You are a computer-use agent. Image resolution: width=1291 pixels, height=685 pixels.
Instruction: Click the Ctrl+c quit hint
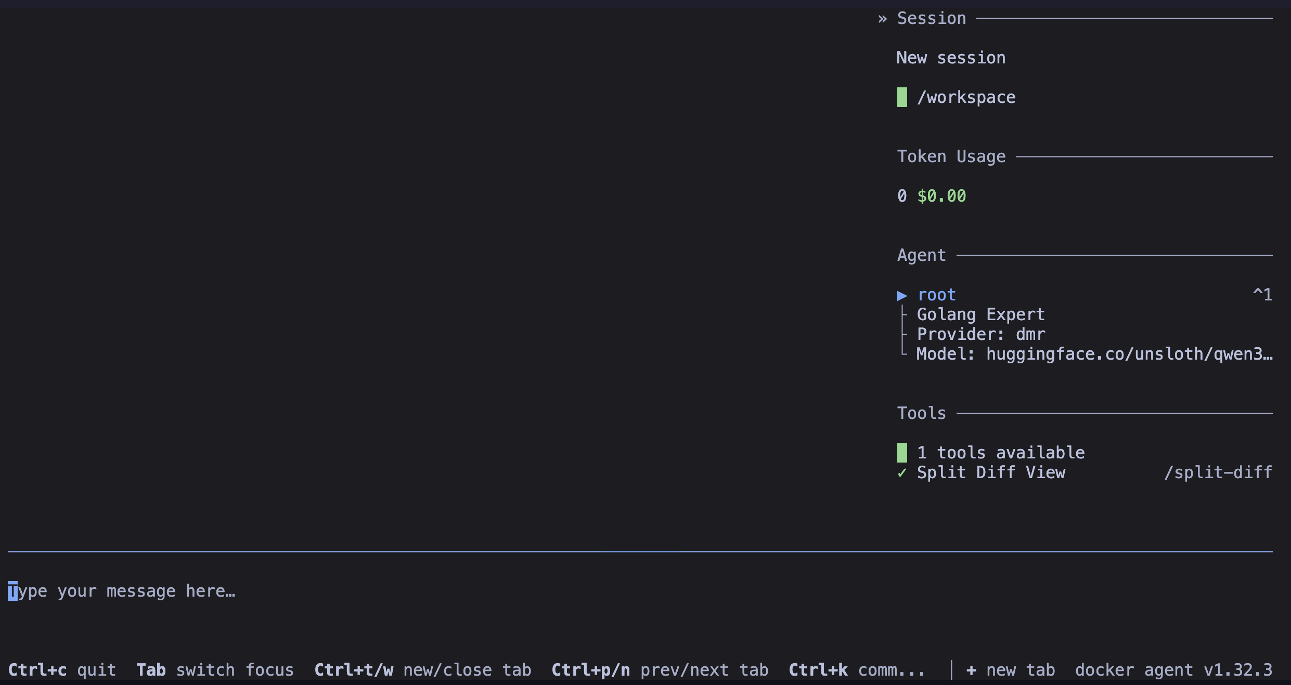point(62,670)
